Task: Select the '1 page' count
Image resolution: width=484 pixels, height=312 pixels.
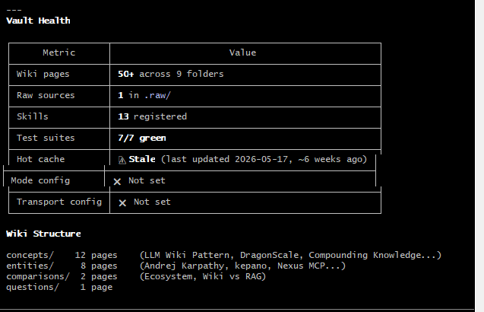Action: [96, 287]
